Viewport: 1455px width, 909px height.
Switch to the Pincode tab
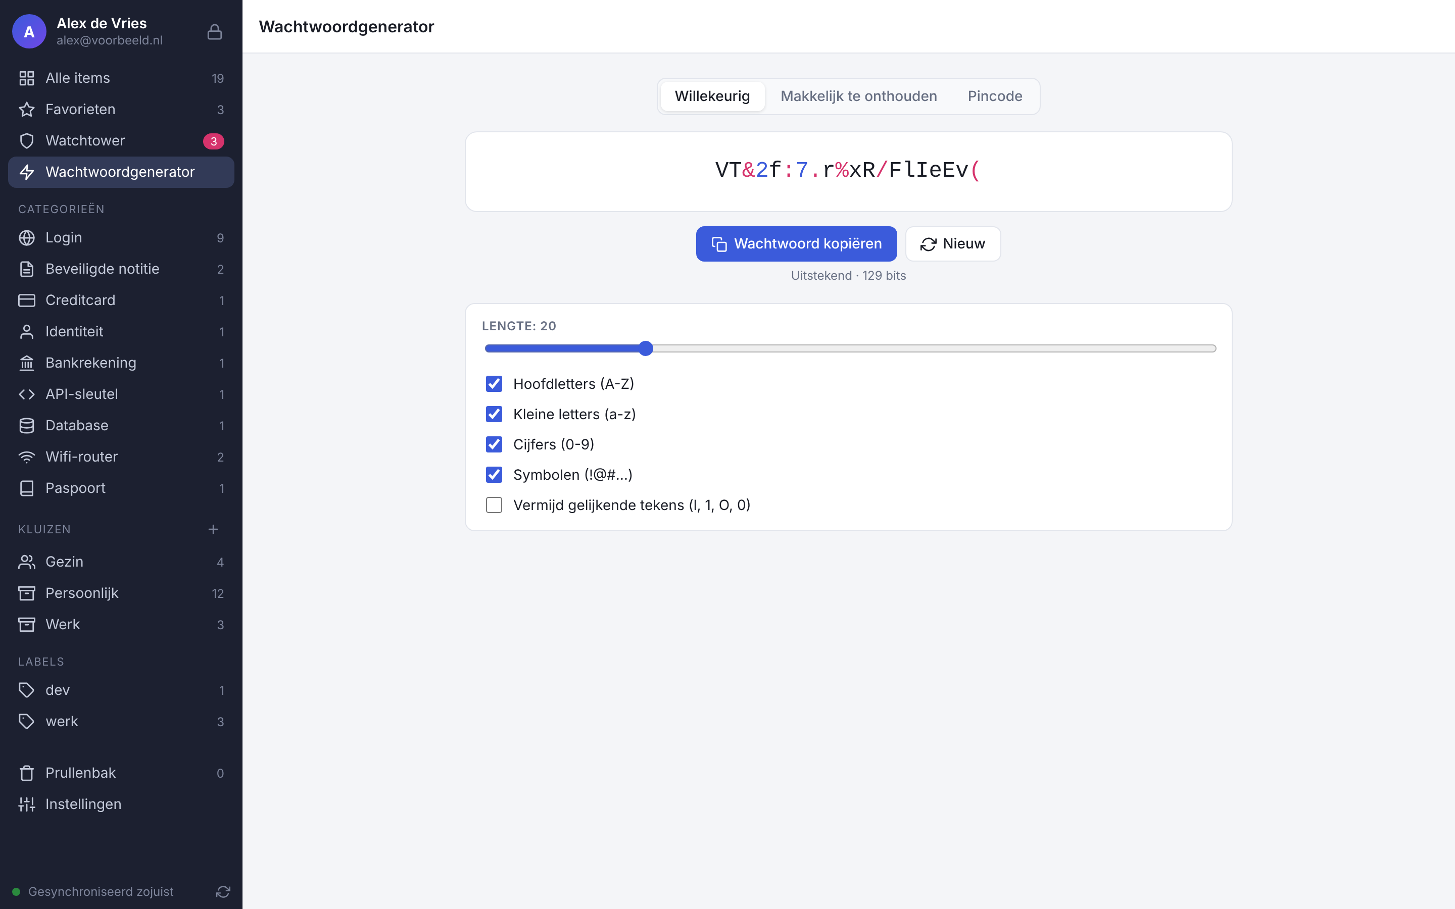(x=994, y=96)
